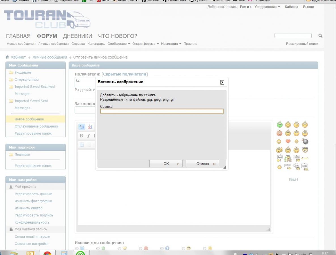This screenshot has width=336, height=255.
Task: Open Календарь in the navbar
Action: coord(96,44)
